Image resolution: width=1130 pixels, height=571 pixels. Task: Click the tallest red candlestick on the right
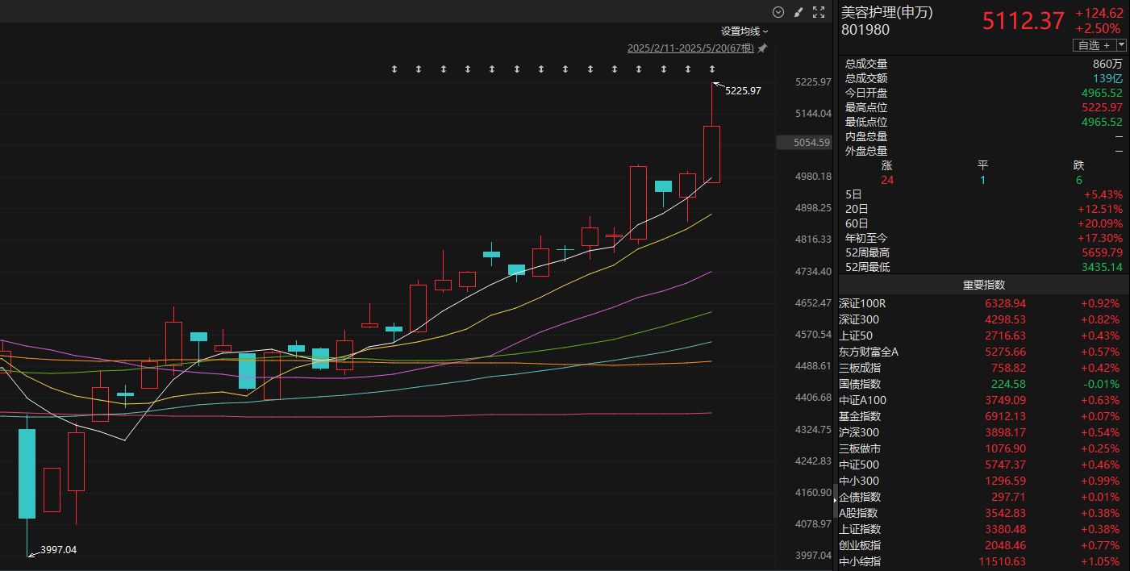click(x=711, y=154)
